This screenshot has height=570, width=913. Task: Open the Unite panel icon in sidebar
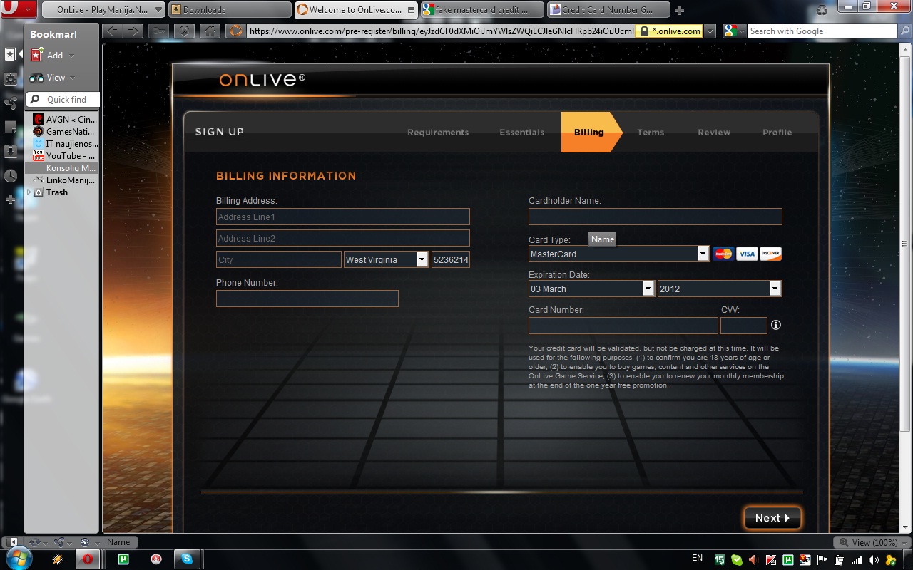click(x=11, y=103)
